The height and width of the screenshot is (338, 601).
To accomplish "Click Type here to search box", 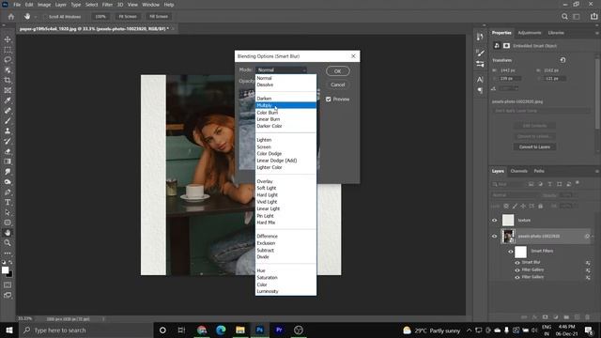I will 86,330.
